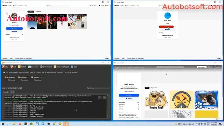Click the 'License valid until' text

[12, 88]
